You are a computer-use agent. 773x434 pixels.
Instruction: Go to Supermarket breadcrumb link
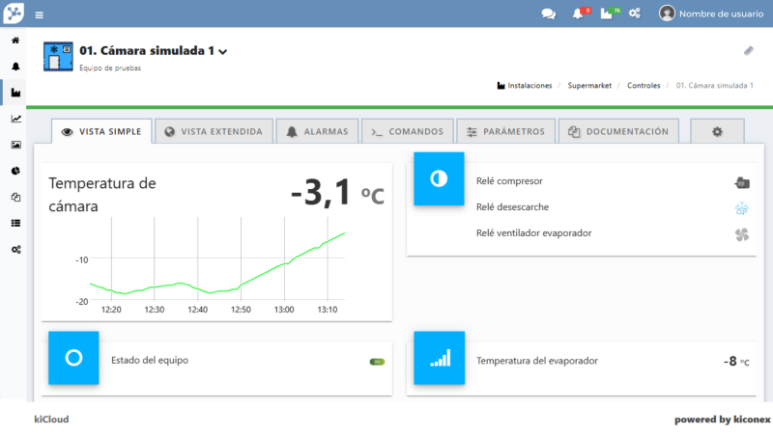pyautogui.click(x=589, y=86)
